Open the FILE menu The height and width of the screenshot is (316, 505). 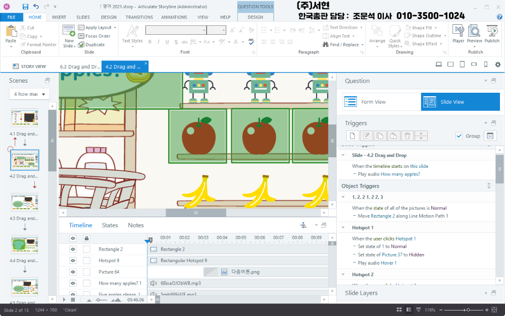(12, 17)
